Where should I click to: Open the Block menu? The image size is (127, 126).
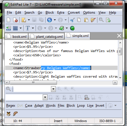click(x=50, y=13)
